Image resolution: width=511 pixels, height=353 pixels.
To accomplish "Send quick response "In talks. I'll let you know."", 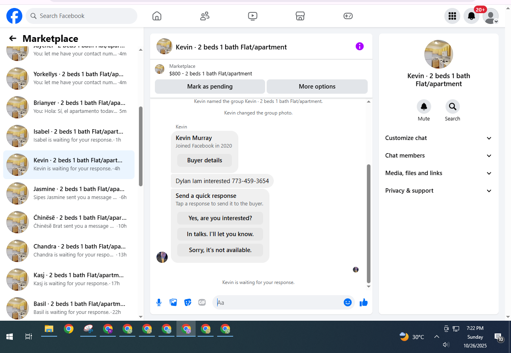I will point(220,234).
